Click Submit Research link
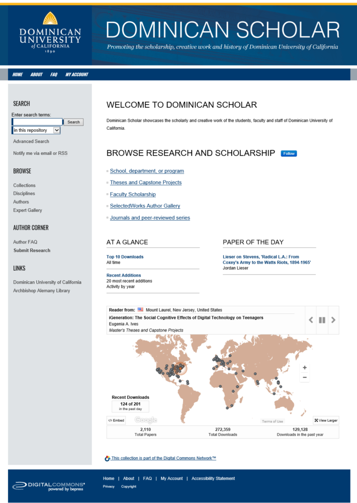Screen dimensions: 357x503 tap(32, 250)
